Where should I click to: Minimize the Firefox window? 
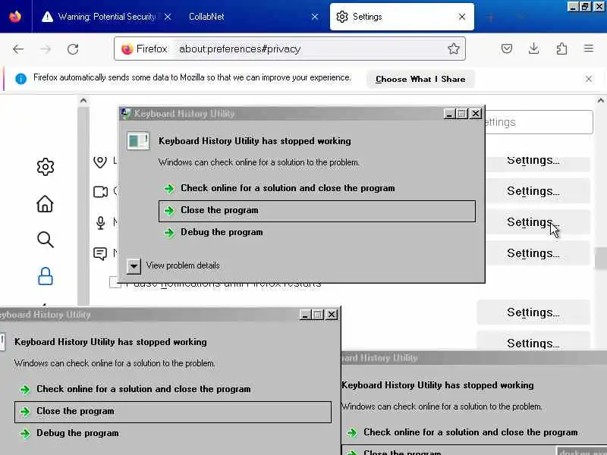pos(573,7)
